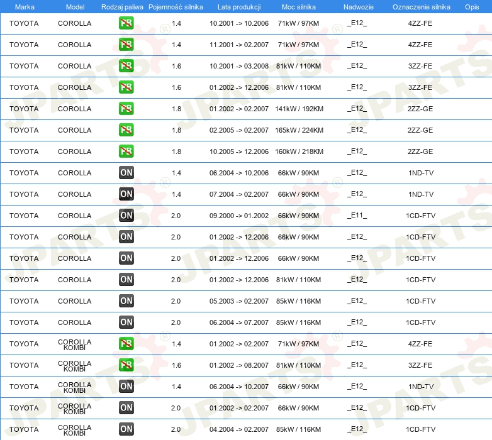Select the date cell 01.2002 -> 08.2007
Image resolution: width=492 pixels, height=440 pixels.
click(x=239, y=365)
